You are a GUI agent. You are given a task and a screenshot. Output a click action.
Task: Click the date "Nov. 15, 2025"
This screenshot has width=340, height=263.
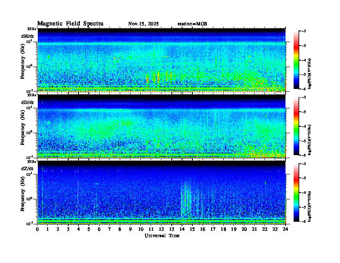(143, 24)
